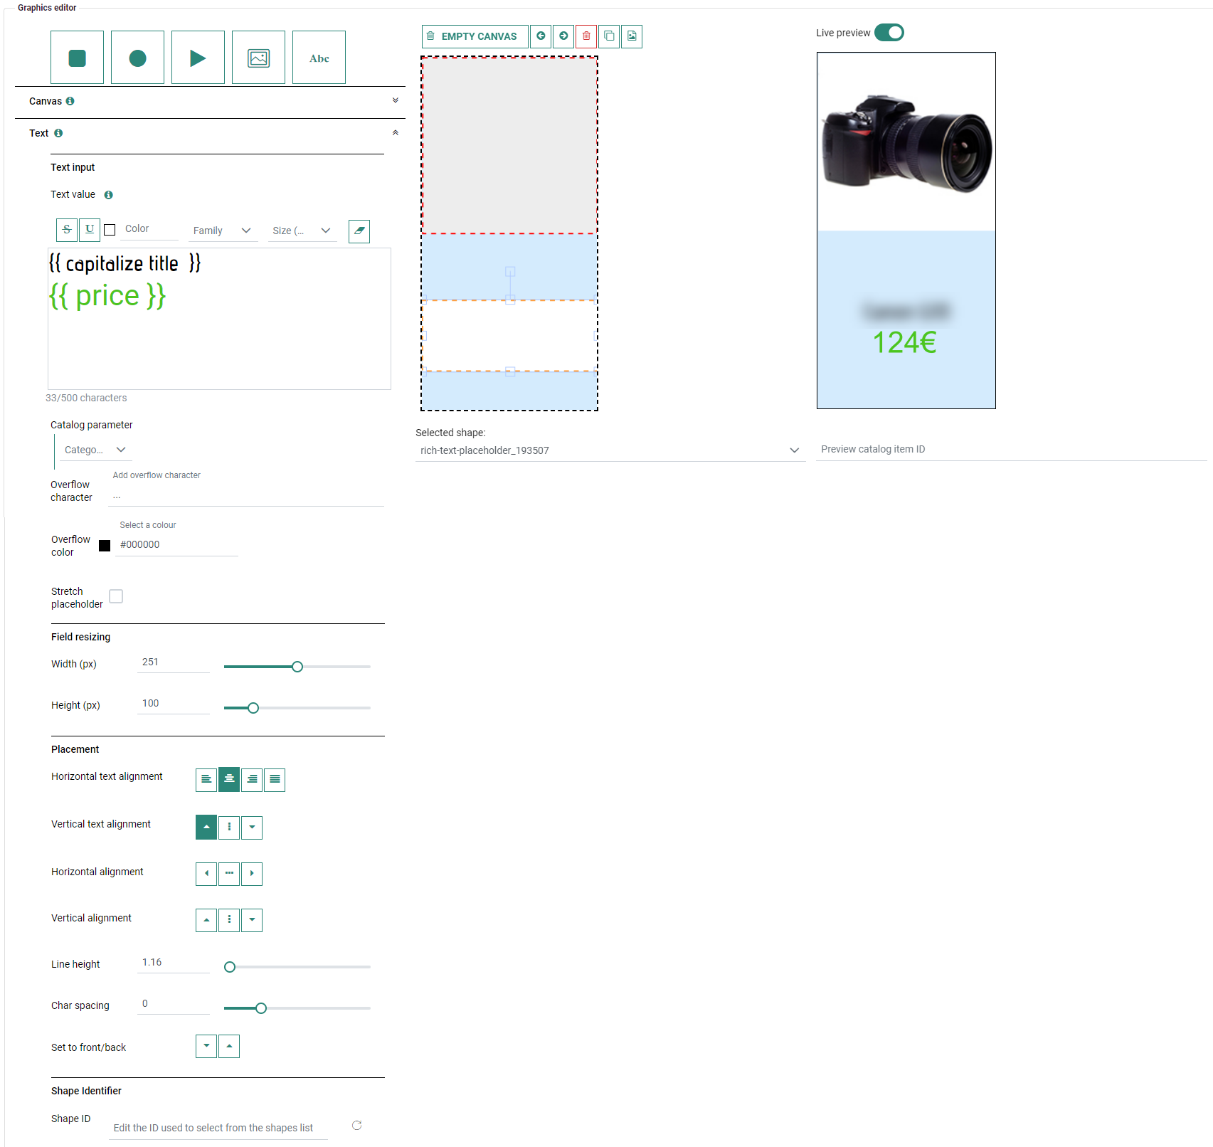Turn off the Live preview toggle

889,33
